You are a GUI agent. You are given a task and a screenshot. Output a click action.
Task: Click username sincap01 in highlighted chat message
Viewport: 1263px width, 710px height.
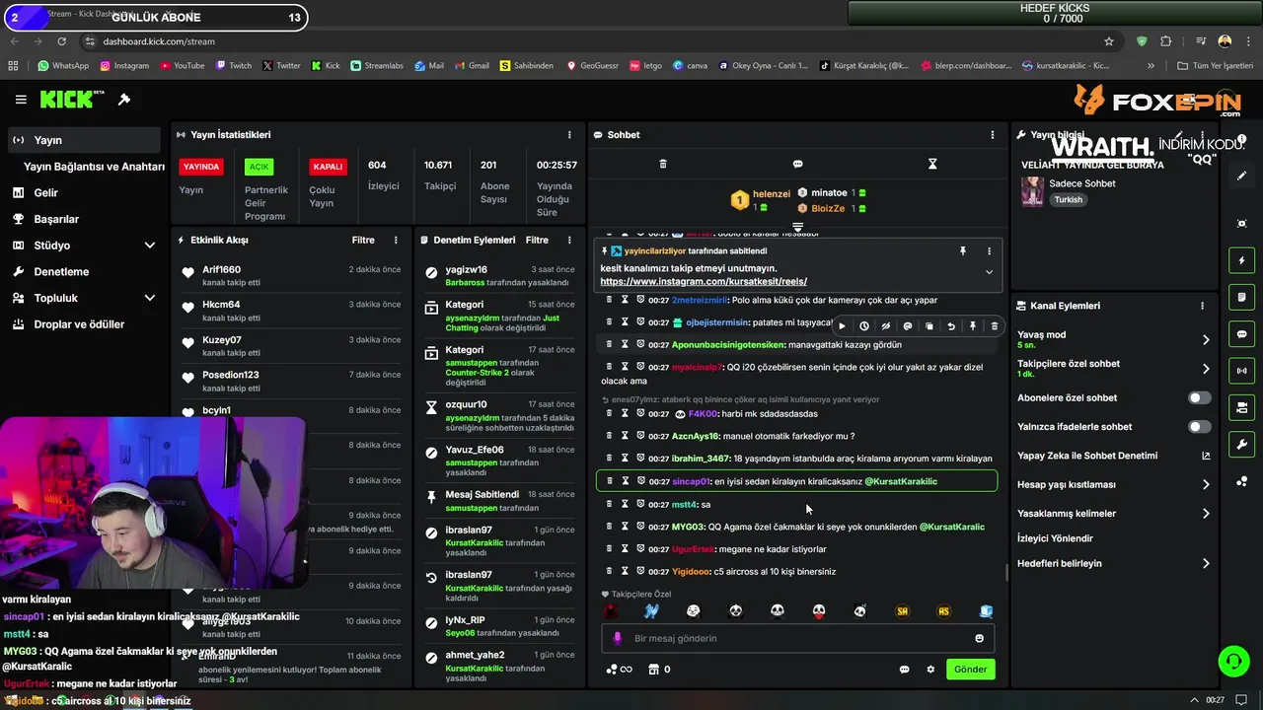[691, 481]
